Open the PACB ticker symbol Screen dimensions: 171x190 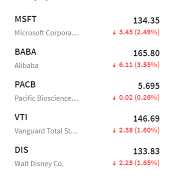25,84
